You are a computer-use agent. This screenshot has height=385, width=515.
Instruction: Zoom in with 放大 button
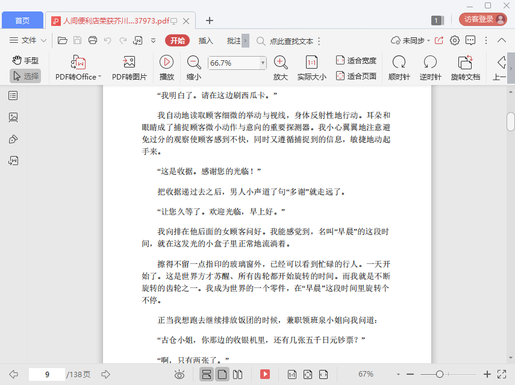[281, 68]
